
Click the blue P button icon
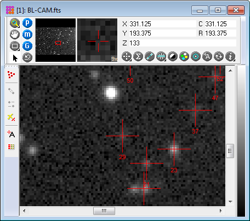click(x=27, y=23)
